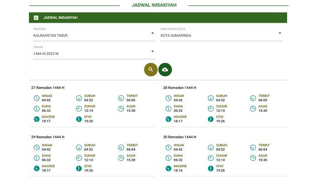Click Asar clock icon for 30 Ramadan
Screen dimensions: 318x178
pos(253,158)
